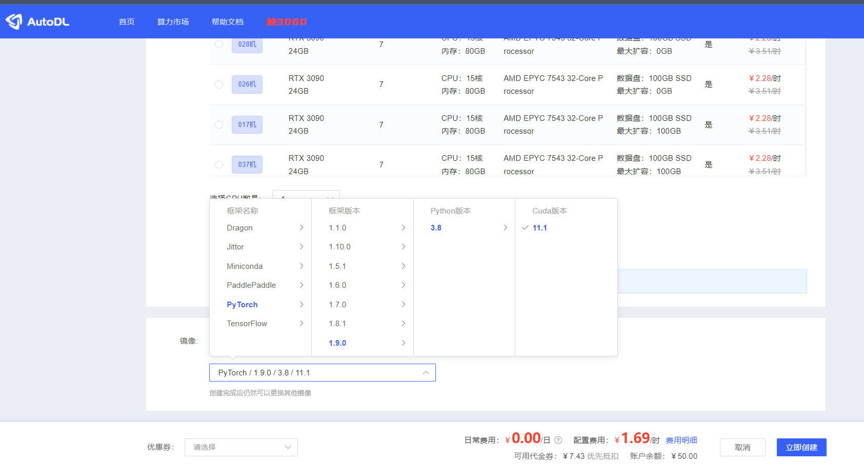This screenshot has width=864, height=465.
Task: Click the 配置费用 1.69 per hour amount
Action: click(637, 439)
